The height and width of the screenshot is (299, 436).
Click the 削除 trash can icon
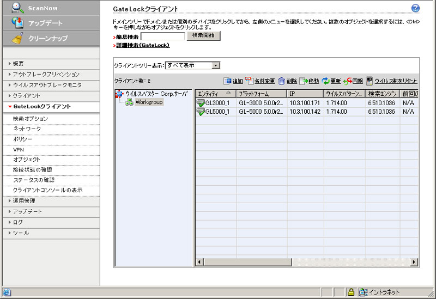click(281, 81)
